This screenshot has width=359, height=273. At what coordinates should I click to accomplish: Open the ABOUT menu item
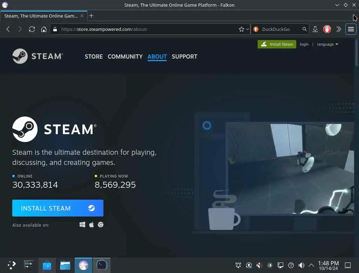click(x=157, y=56)
